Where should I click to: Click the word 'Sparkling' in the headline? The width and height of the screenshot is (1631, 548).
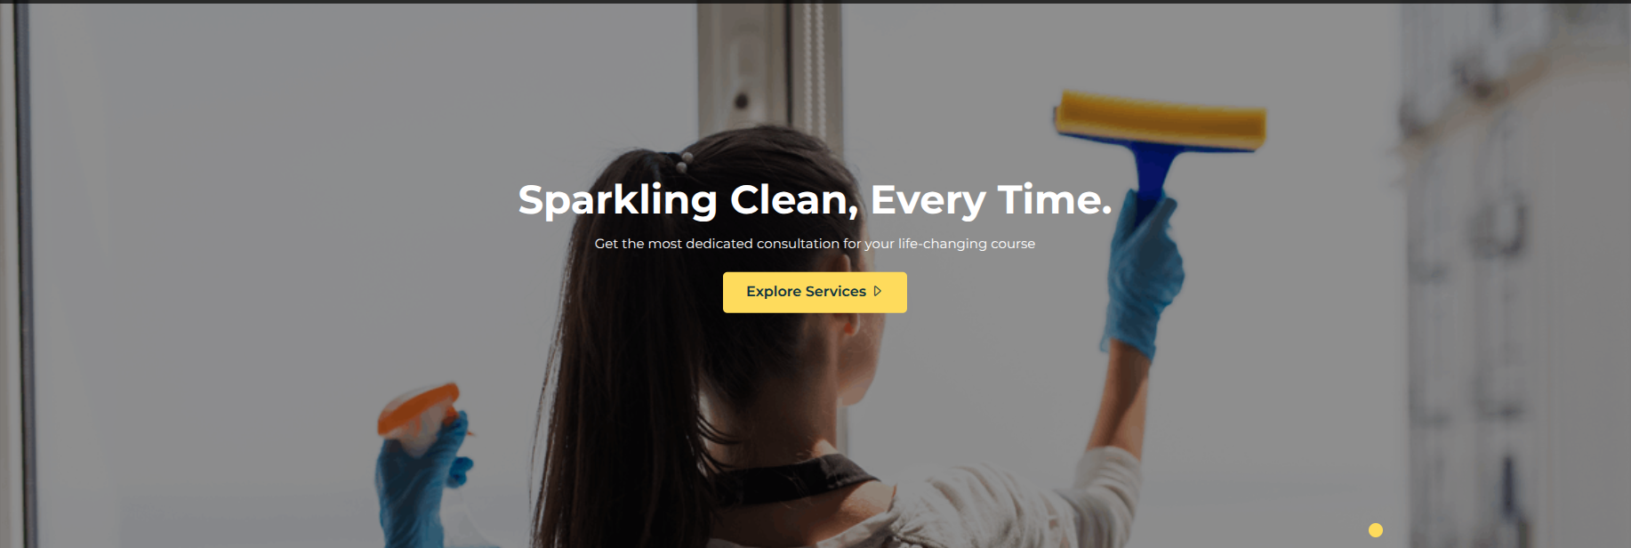[618, 199]
